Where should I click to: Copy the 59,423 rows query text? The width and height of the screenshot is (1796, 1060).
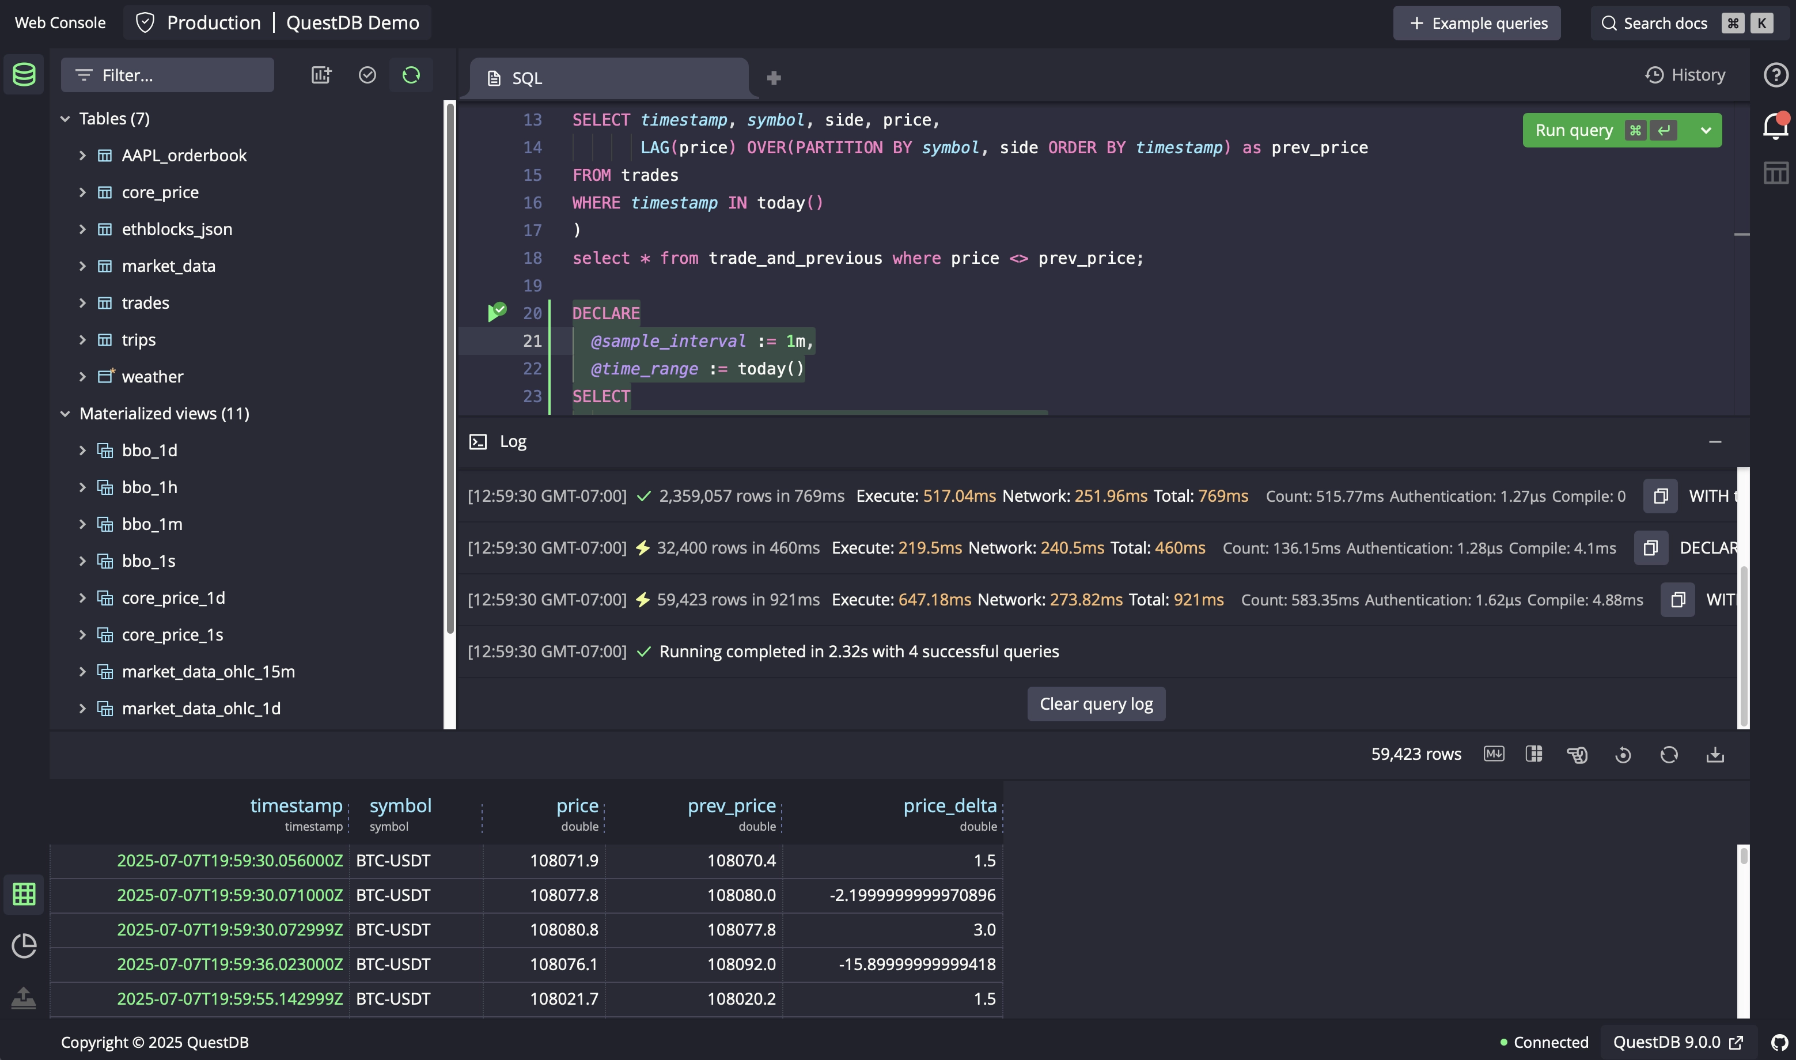coord(1677,600)
